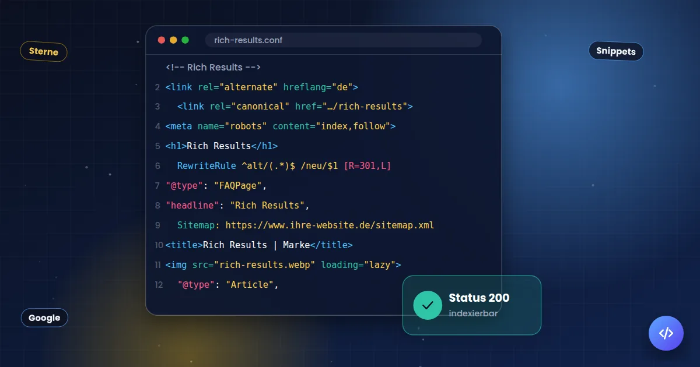Maximize the editor using the green dot
Viewport: 700px width, 367px height.
coord(185,40)
